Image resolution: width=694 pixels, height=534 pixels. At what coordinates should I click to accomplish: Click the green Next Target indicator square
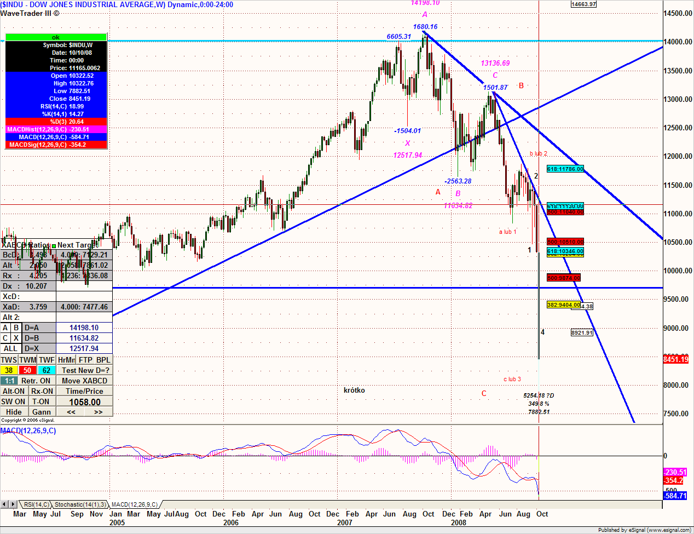tap(54, 246)
